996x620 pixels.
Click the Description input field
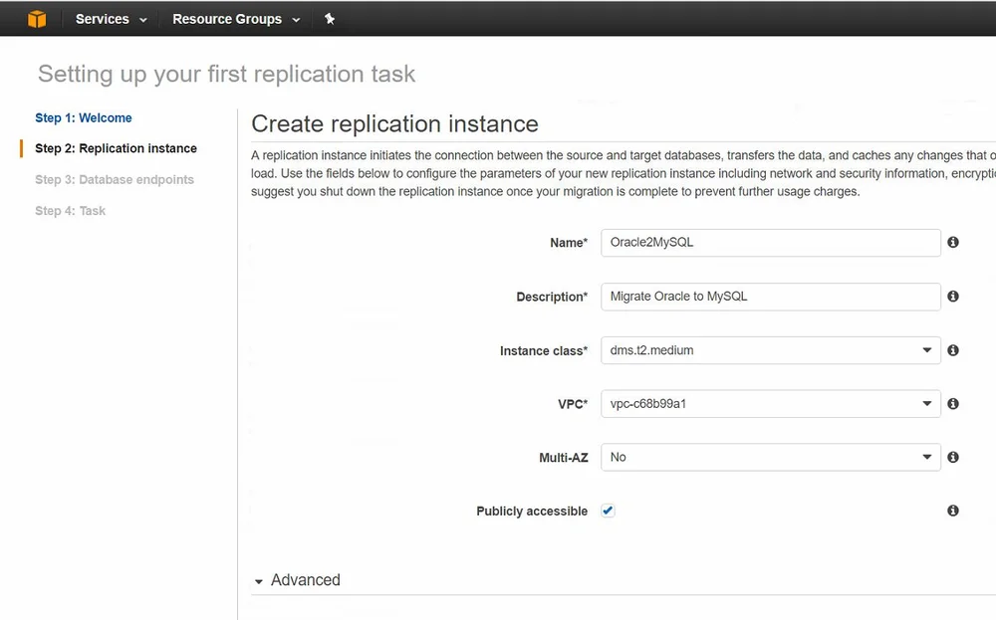click(770, 296)
